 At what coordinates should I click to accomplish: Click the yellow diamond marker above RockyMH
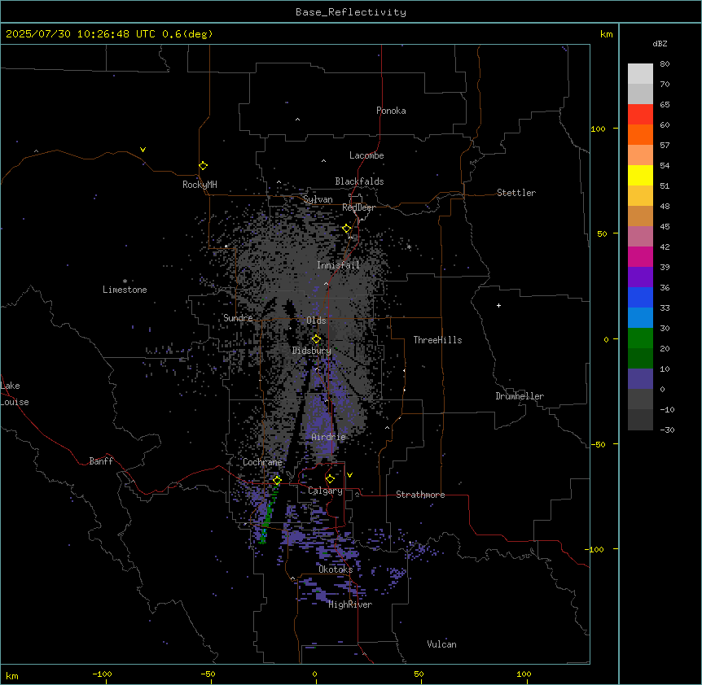204,166
